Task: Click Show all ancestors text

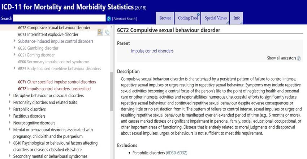Action: pyautogui.click(x=281, y=58)
